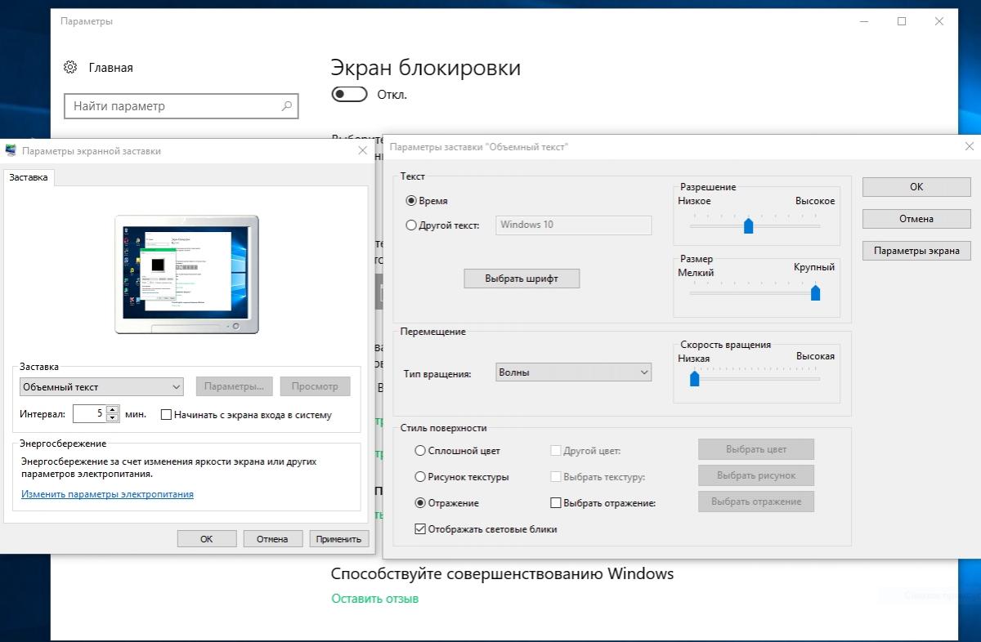Switch to the 'Заставка' tab
This screenshot has width=981, height=642.
[29, 177]
